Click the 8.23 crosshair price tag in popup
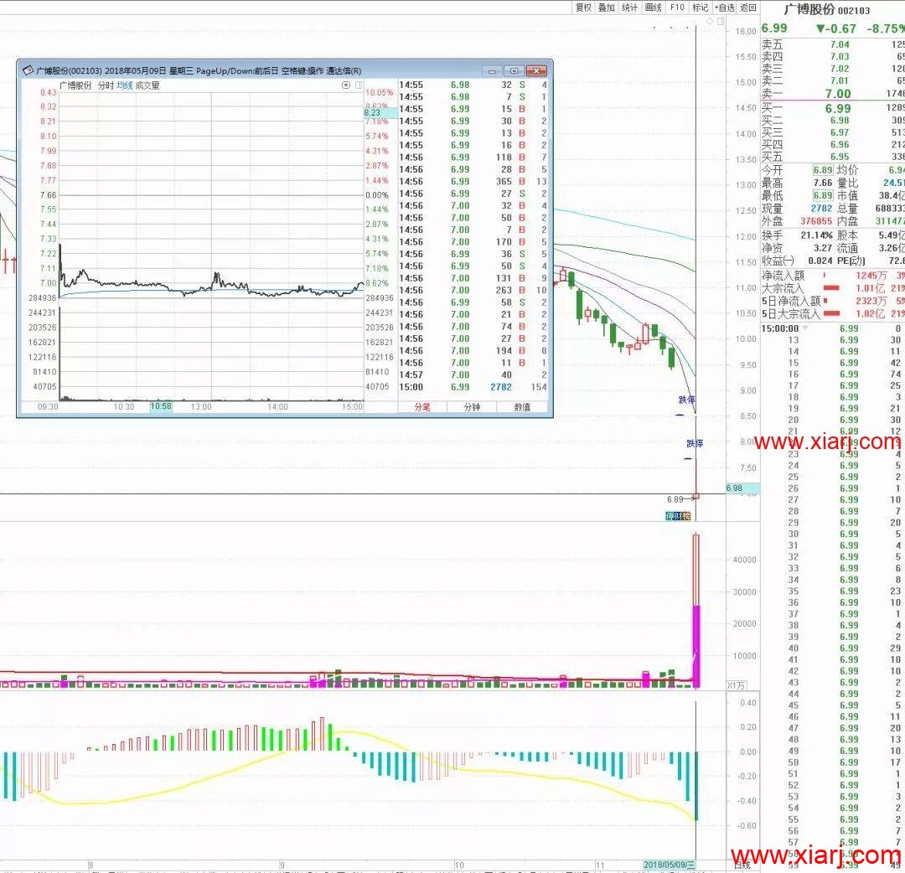This screenshot has width=905, height=873. [380, 113]
